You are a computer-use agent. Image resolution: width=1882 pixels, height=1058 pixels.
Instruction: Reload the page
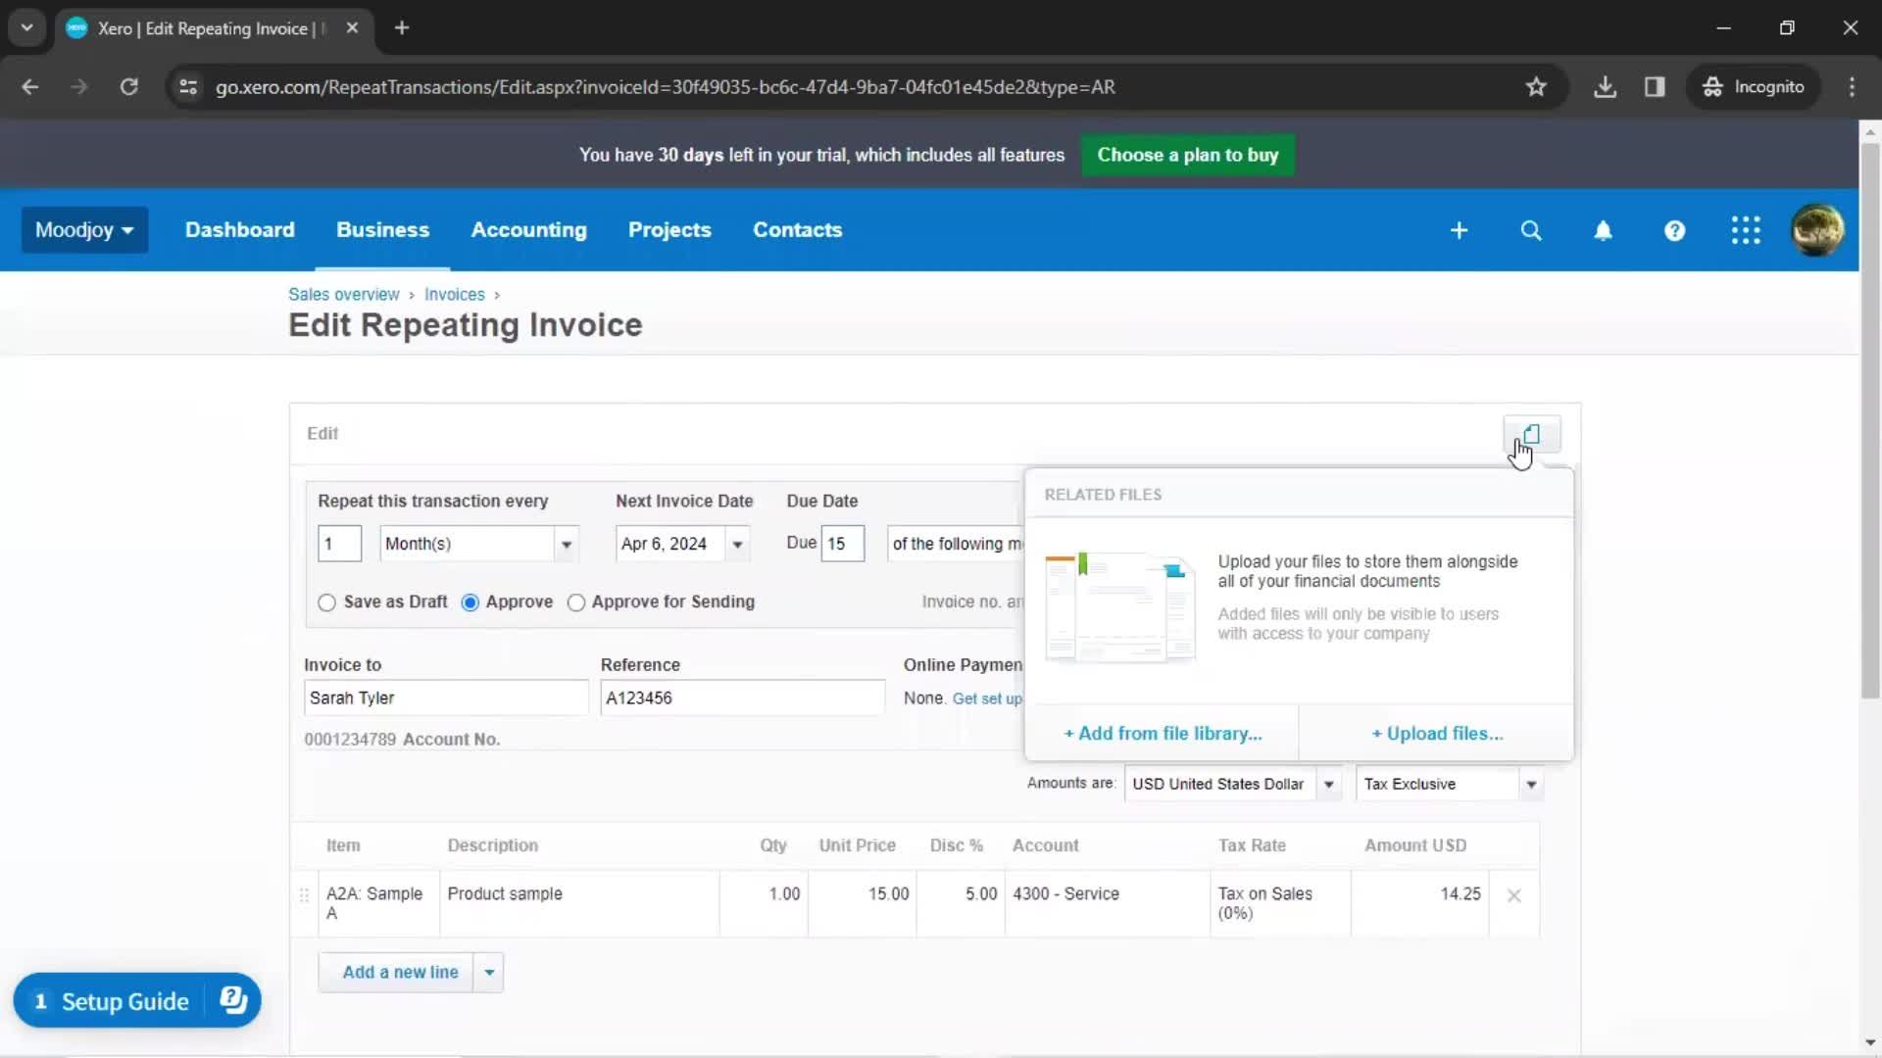point(128,87)
